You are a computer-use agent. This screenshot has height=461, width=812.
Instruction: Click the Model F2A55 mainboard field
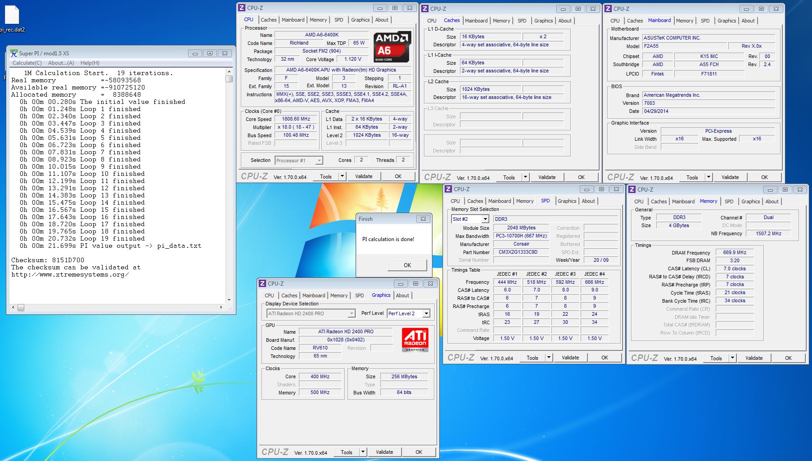(x=685, y=46)
